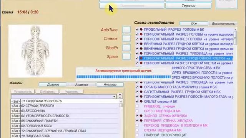The height and width of the screenshot is (138, 246).
Task: Click Set button for 04 УТОМЛЯЕМОСТЬ, СЛАБОСТЬ
Action: click(15, 116)
